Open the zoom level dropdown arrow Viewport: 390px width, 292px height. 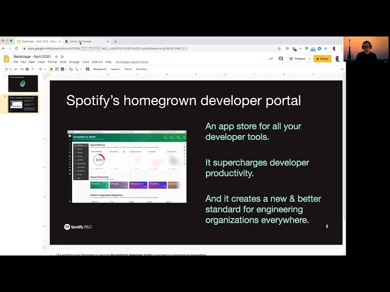45,69
